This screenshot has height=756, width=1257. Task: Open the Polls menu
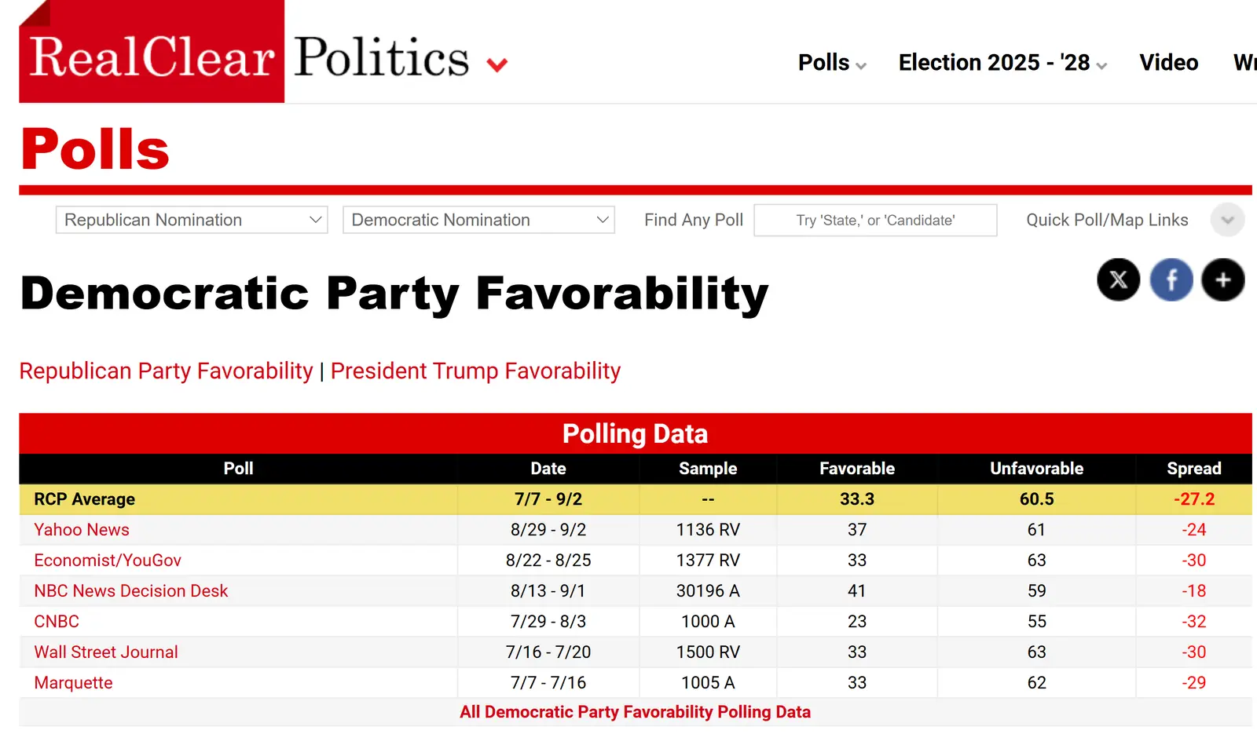coord(831,63)
